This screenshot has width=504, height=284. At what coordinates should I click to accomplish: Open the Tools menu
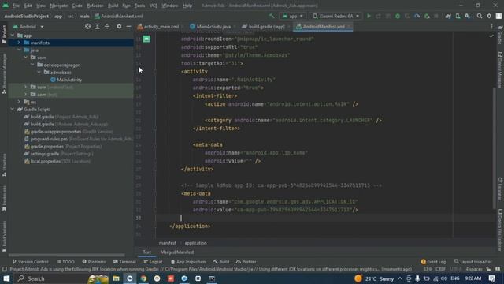(139, 6)
